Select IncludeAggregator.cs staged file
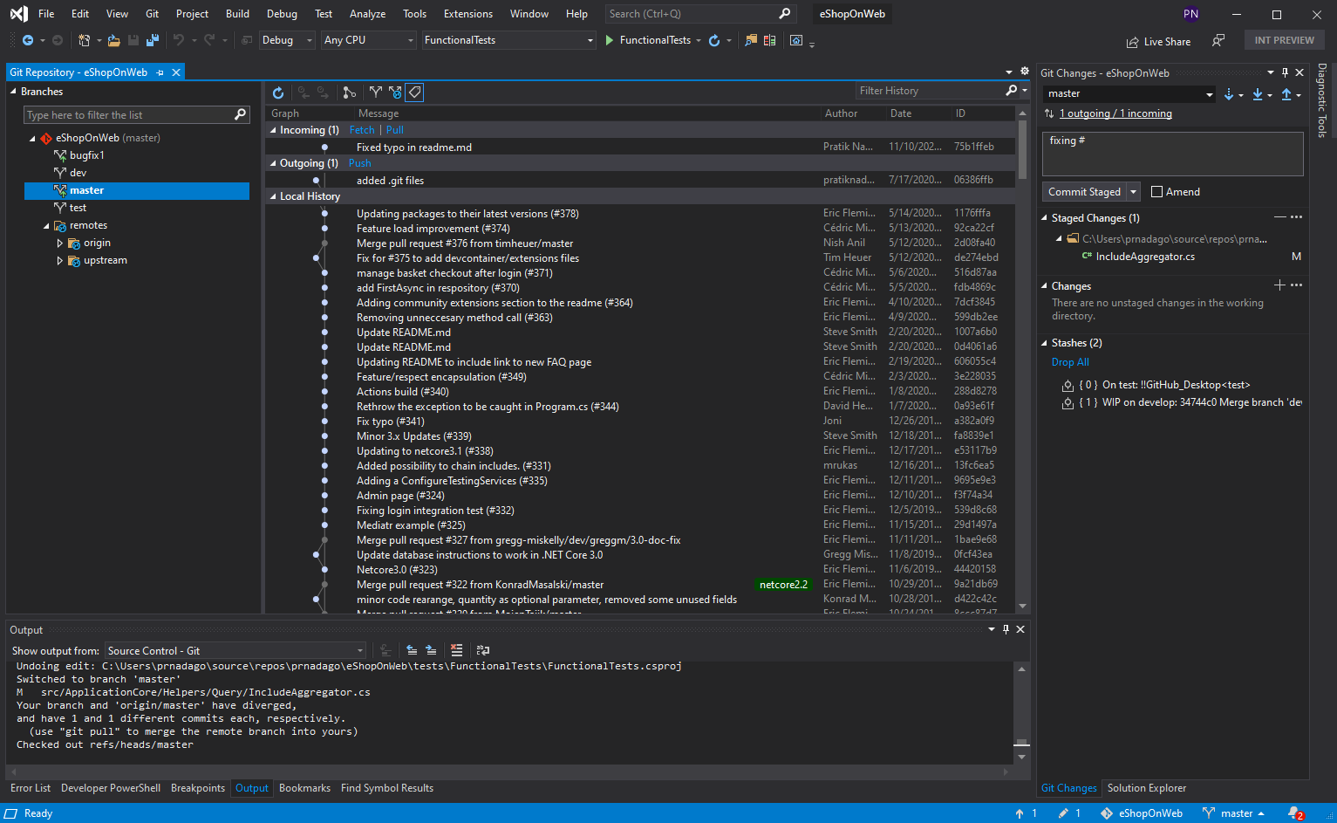Viewport: 1337px width, 823px height. point(1145,257)
